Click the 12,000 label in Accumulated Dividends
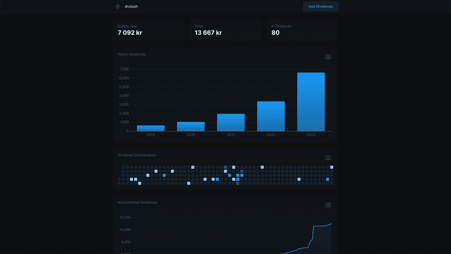Screen dimensions: 451x254 (x=125, y=230)
